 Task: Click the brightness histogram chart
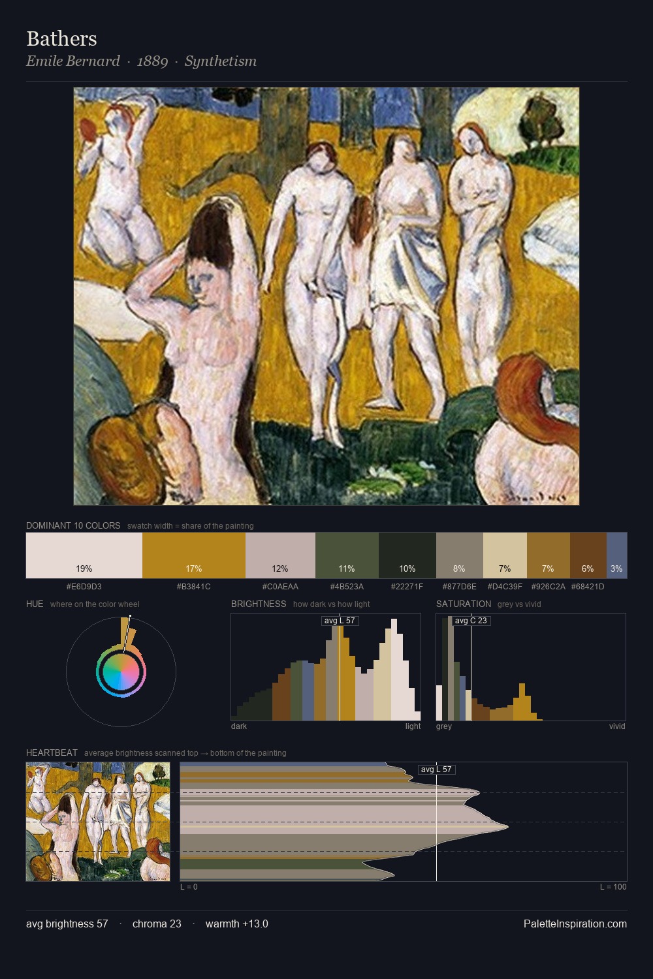click(326, 667)
